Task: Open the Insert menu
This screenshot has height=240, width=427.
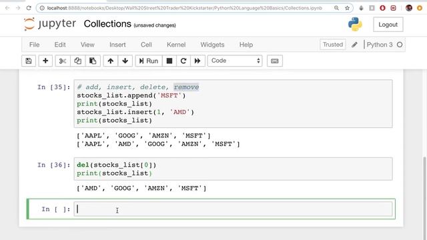Action: coord(117,45)
